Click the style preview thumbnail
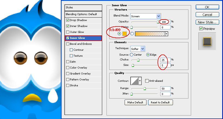The height and width of the screenshot is (119, 223). click(207, 41)
